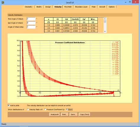
Task: Click the table scrollbar up arrow
Action: pos(105,19)
